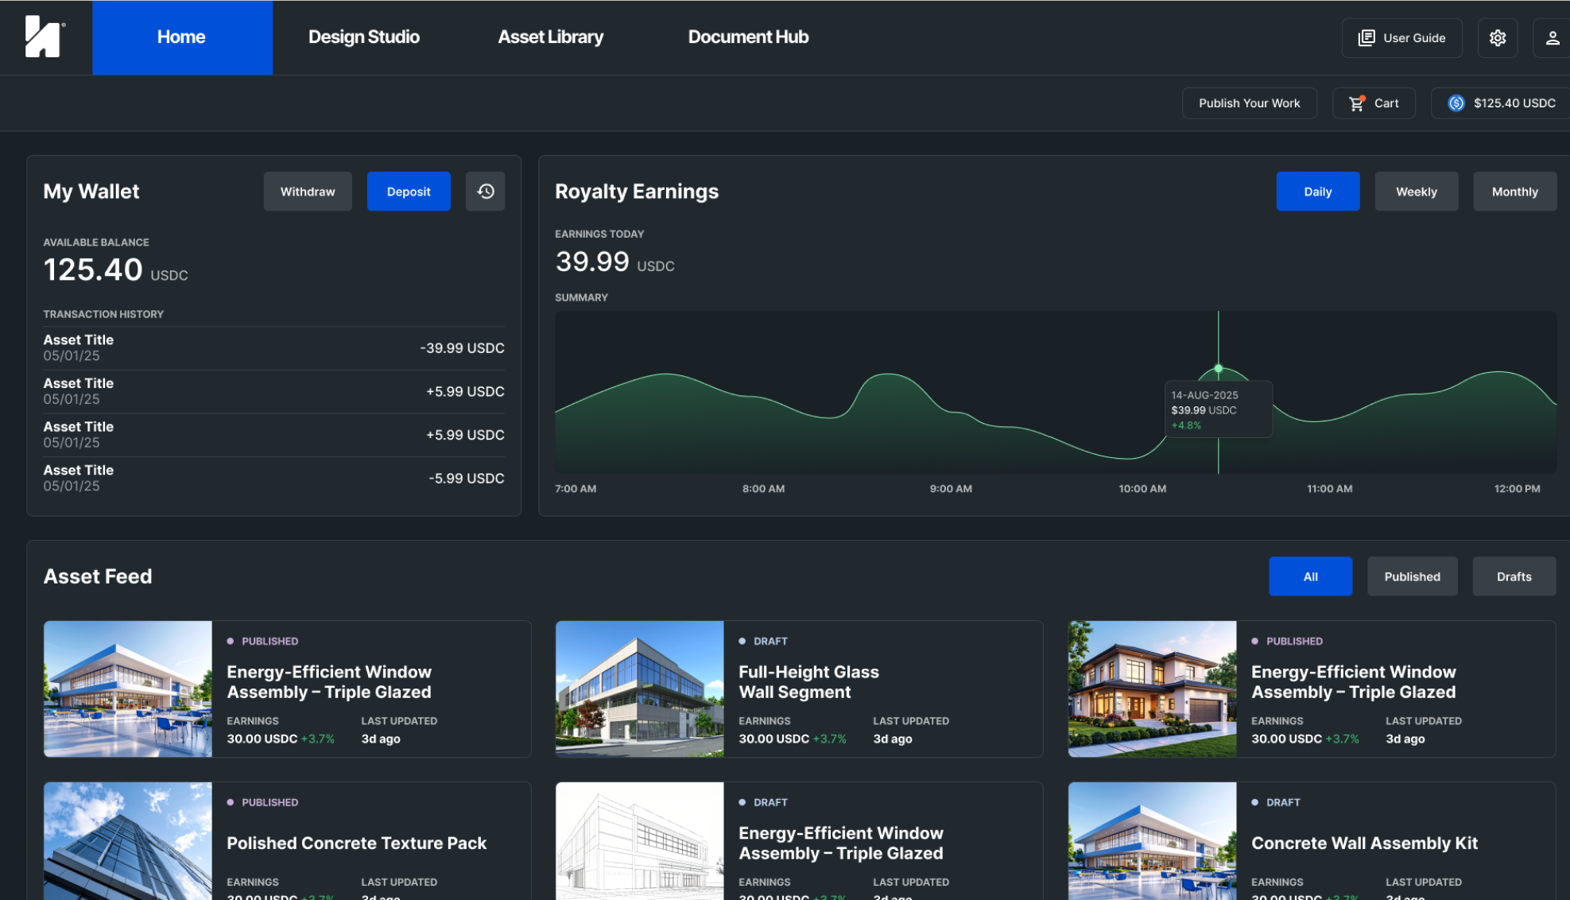Open the settings gear icon

click(1498, 37)
